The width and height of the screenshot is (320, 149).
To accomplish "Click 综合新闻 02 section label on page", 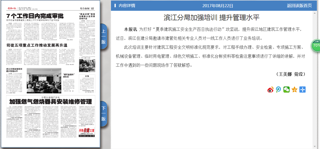I will point(87,8).
